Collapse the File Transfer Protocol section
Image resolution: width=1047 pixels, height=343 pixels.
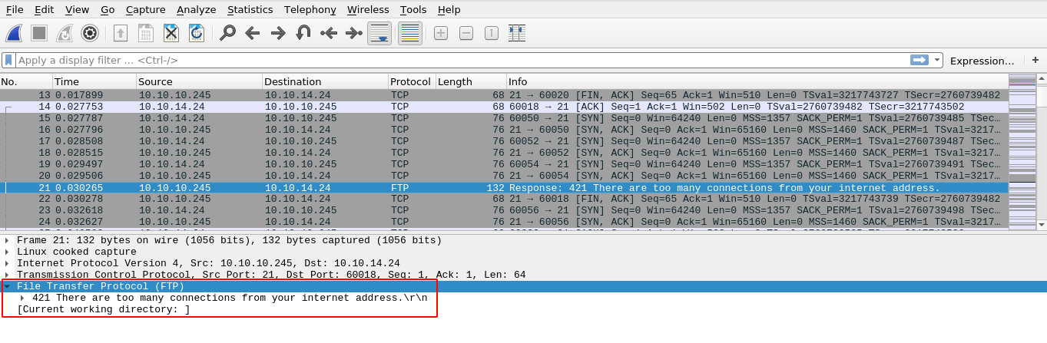[x=7, y=286]
